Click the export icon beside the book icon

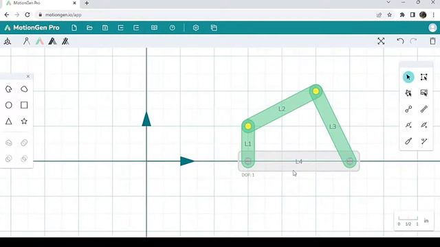coord(136,27)
